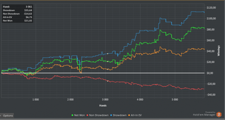225x120 pixels.
Task: Click the orange All-In EV color swatch
Action: point(129,115)
